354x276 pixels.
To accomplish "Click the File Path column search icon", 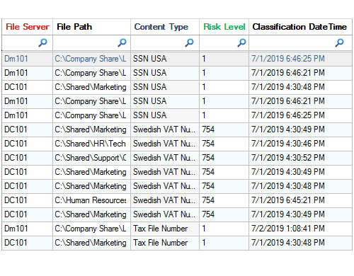I will (122, 42).
